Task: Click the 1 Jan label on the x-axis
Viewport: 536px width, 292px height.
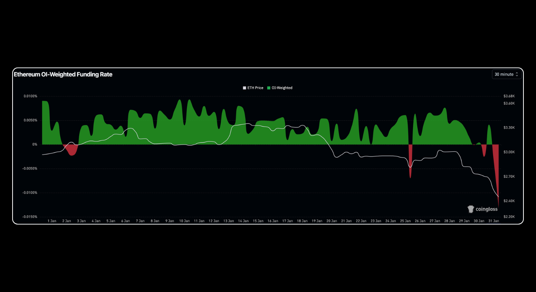Action: [51, 221]
